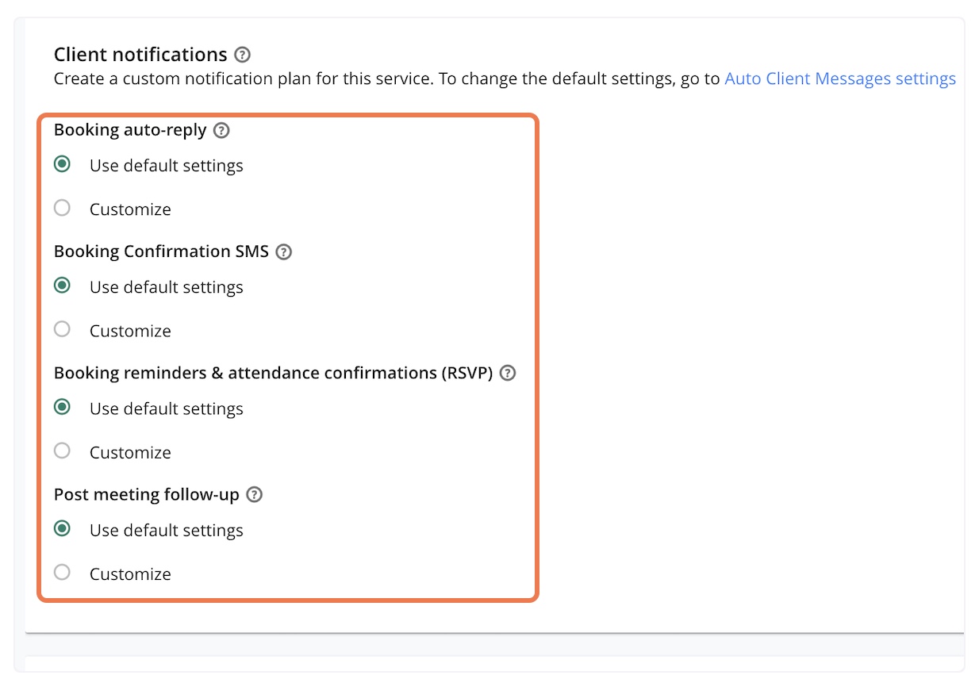Select Use default settings for Post meeting follow-up
The image size is (979, 679).
(62, 529)
